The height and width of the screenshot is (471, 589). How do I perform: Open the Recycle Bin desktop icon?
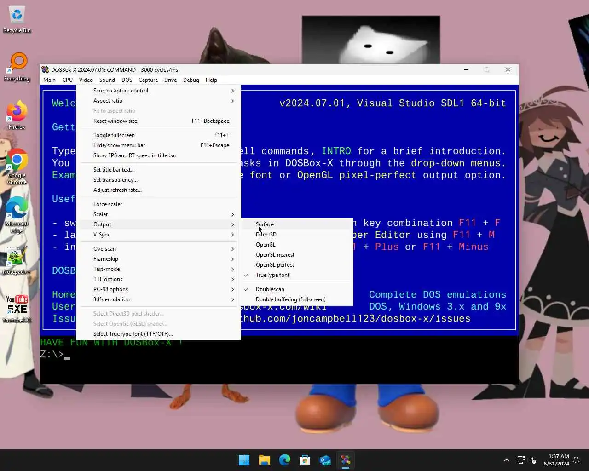coord(17,19)
